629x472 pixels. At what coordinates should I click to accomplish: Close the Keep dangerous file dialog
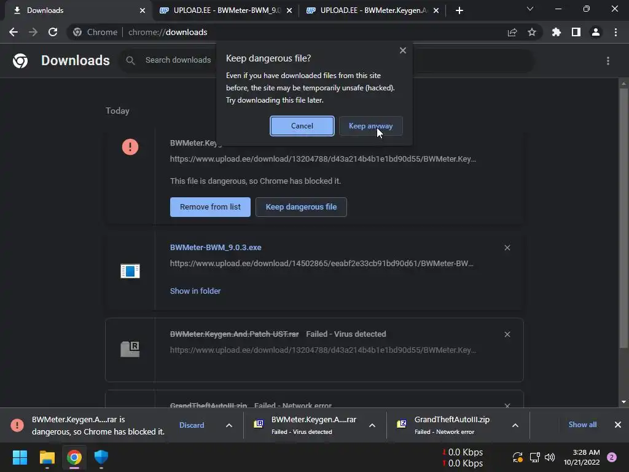click(403, 50)
